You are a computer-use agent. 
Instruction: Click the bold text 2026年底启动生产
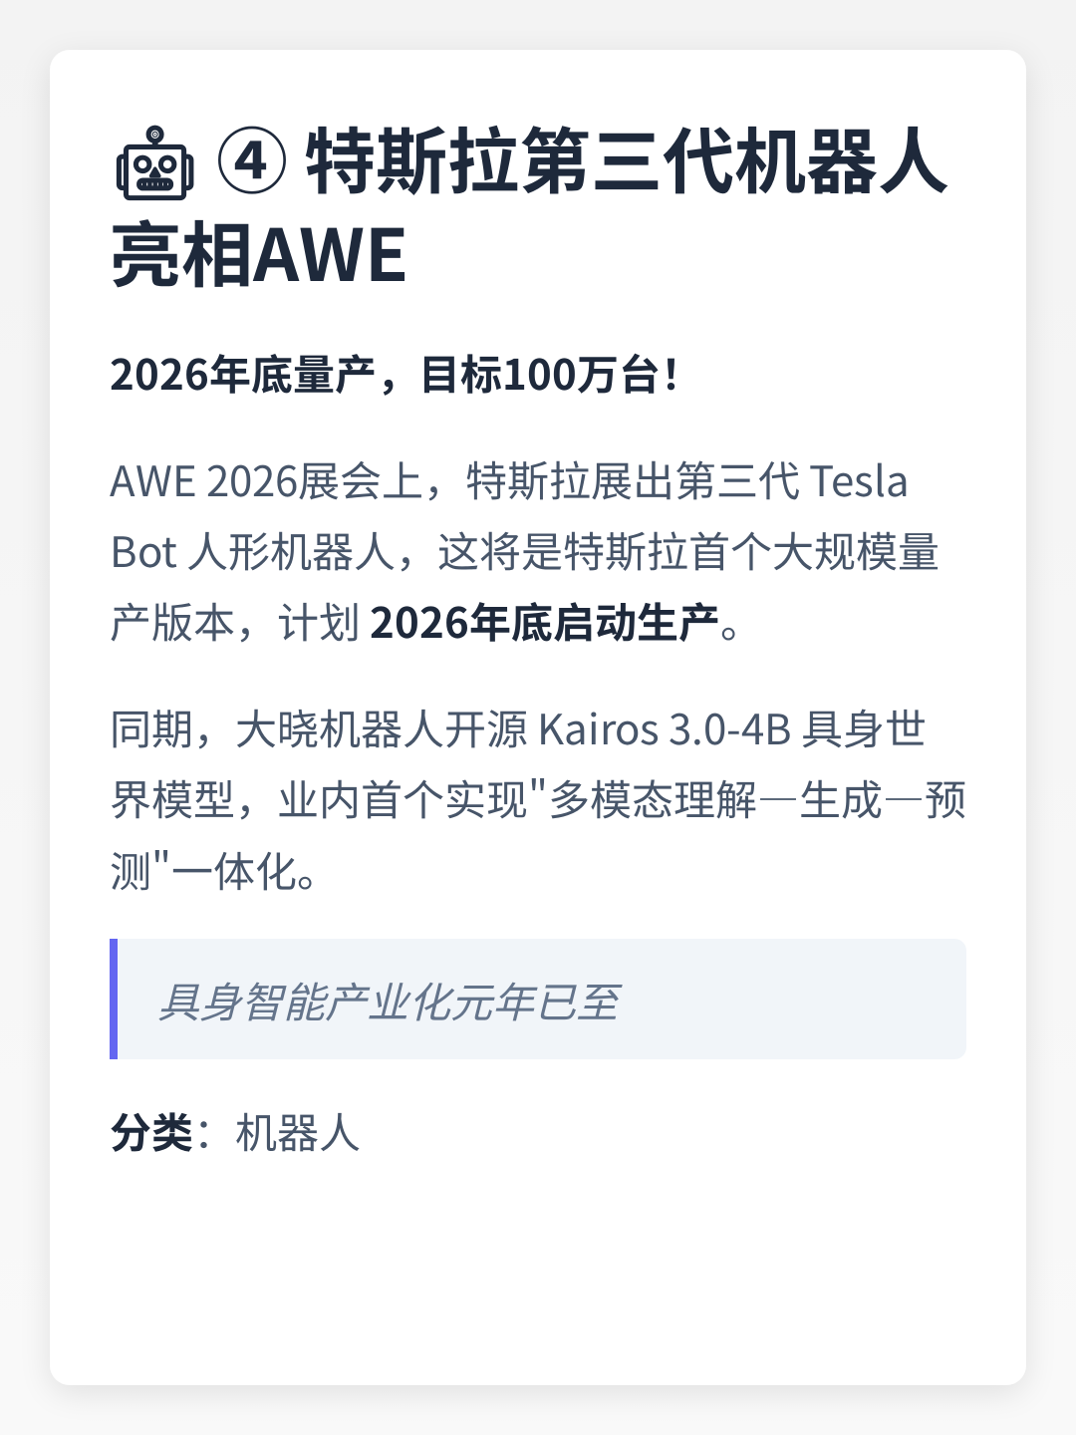(544, 623)
